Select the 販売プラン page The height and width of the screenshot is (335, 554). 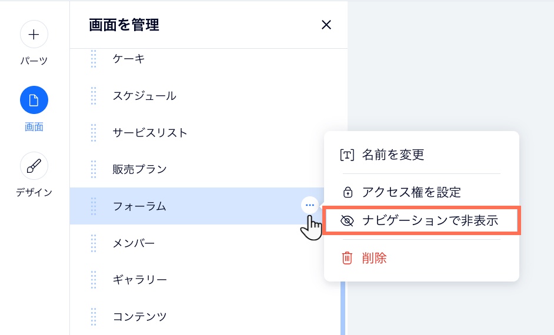140,169
